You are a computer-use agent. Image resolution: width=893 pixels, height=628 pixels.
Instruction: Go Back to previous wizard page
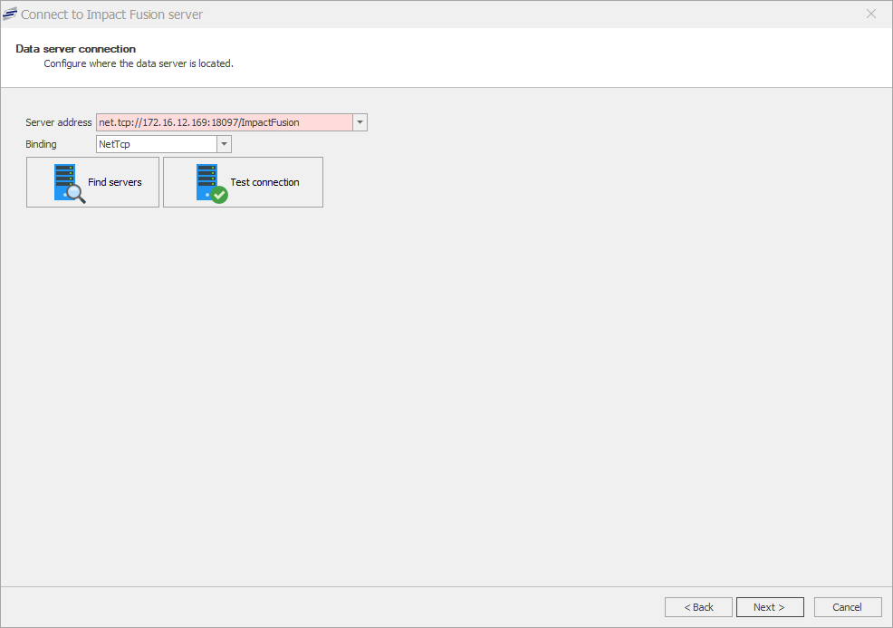coord(698,607)
